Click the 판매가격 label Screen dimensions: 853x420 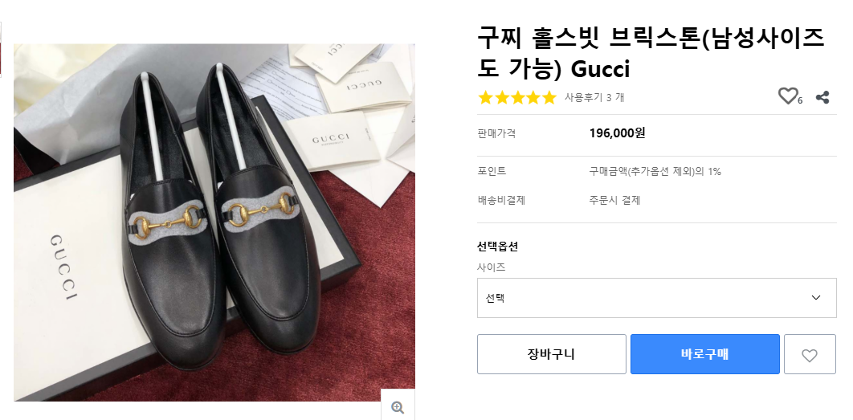[x=496, y=133]
